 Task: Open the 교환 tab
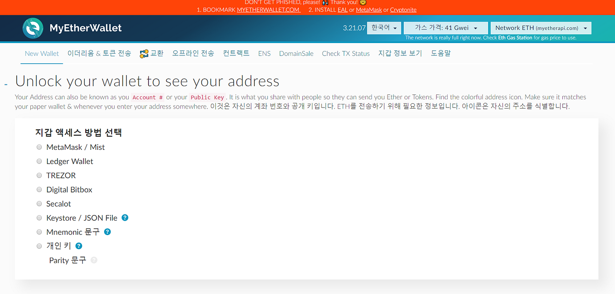click(x=152, y=54)
